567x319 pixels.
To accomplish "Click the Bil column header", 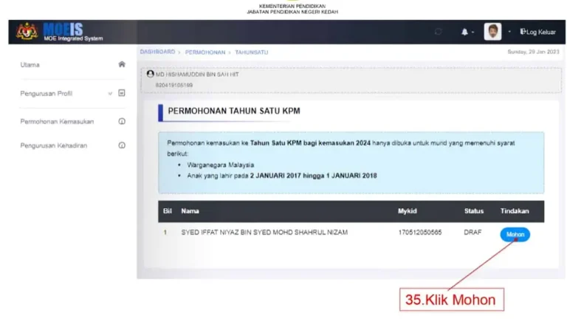I will pos(168,211).
